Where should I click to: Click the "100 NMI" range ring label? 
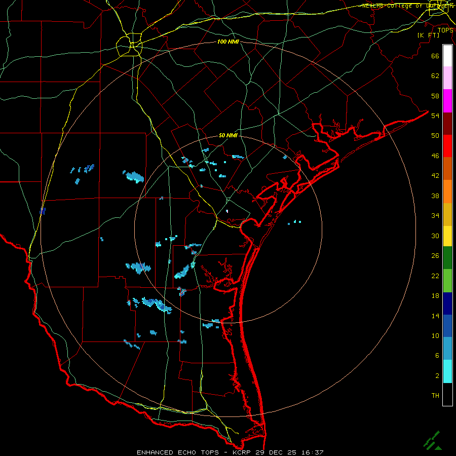(x=228, y=42)
